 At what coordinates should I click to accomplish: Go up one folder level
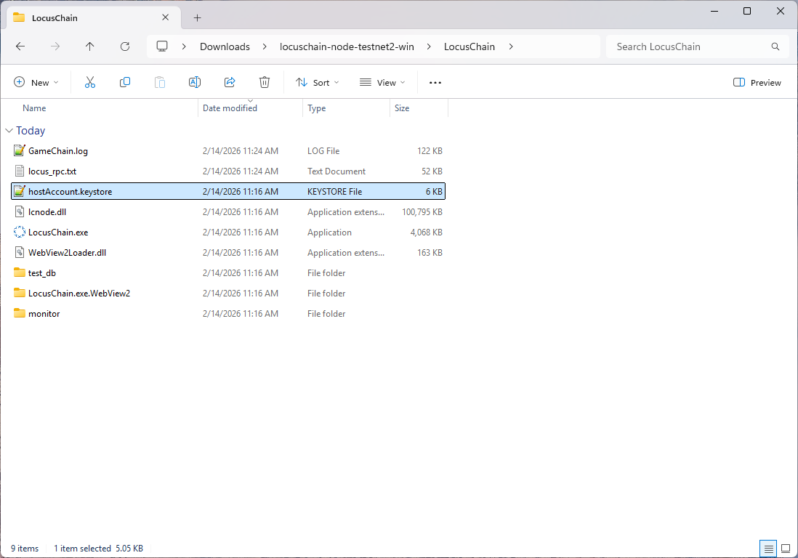click(x=90, y=46)
